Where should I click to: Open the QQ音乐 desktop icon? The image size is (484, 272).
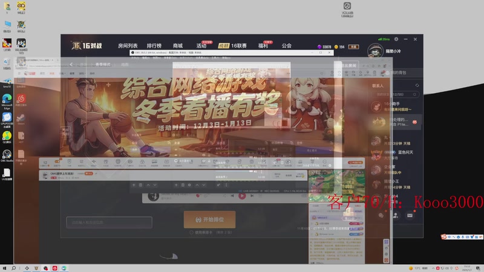(x=7, y=138)
